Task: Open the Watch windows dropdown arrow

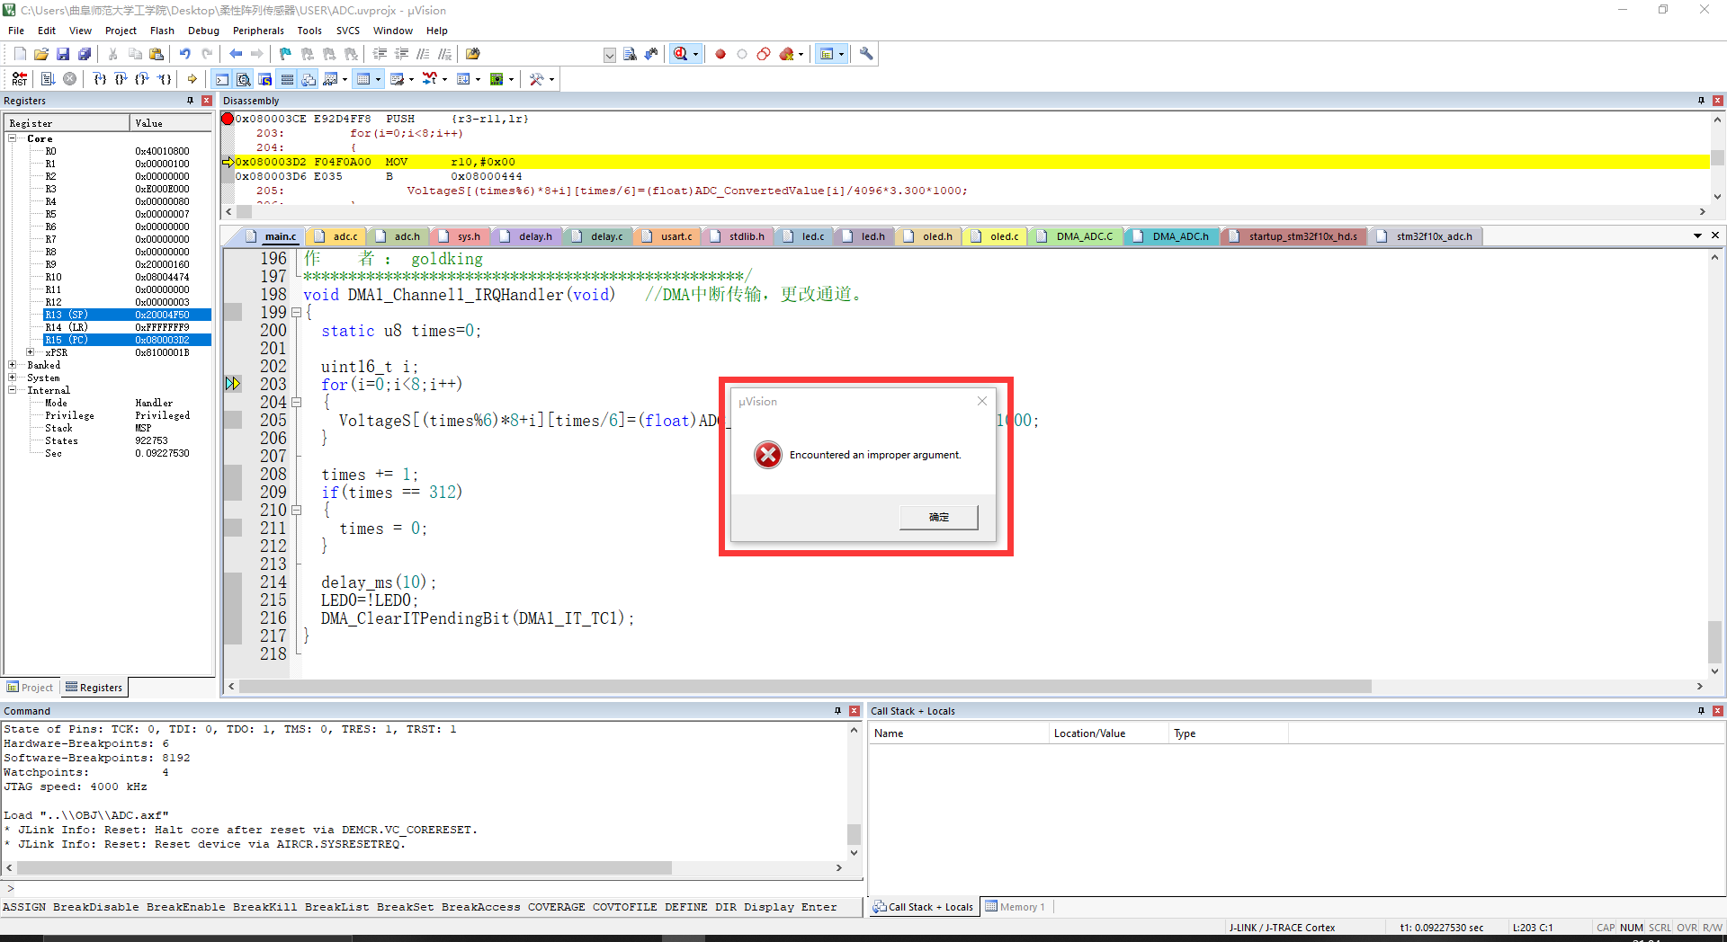Action: pyautogui.click(x=345, y=79)
